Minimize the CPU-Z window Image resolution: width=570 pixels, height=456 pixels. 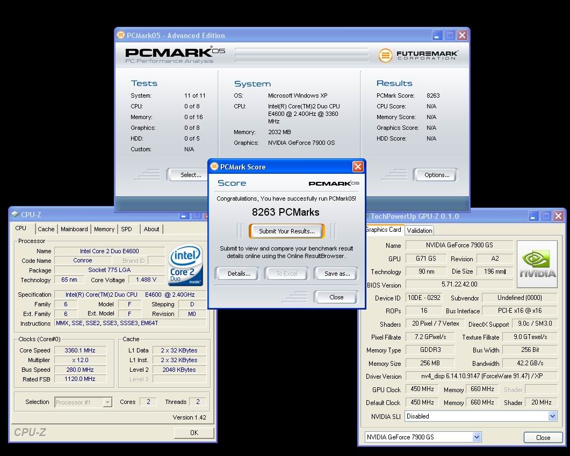(184, 216)
